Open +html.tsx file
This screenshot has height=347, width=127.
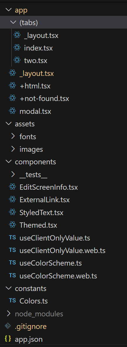(35, 86)
